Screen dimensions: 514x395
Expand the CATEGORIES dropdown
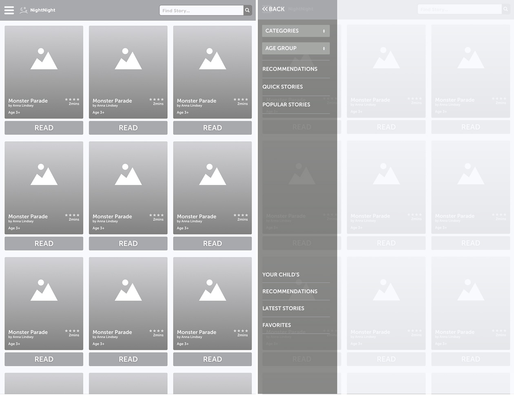pos(295,31)
